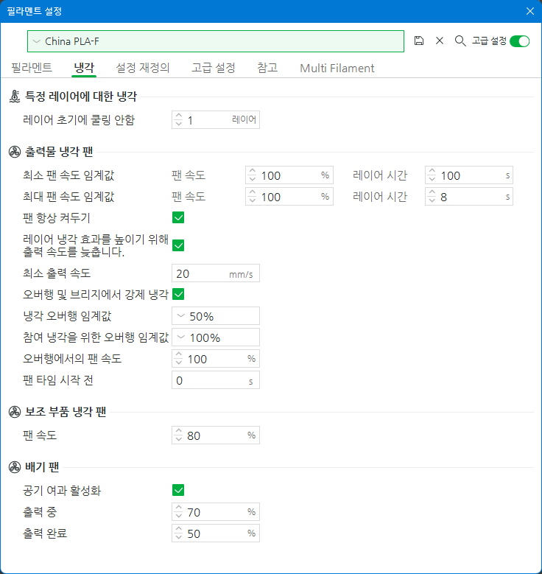Click the 최대 팬 속도 임계값 fan speed value 100
Image resolution: width=542 pixels, height=574 pixels.
[x=271, y=197]
